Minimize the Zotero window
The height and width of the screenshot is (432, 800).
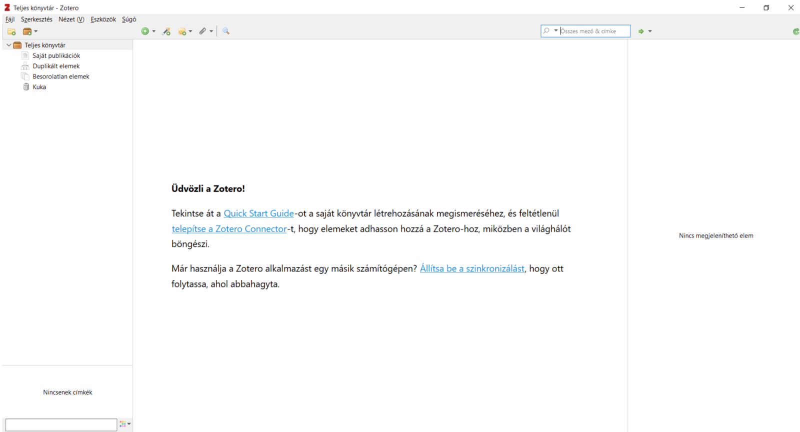coord(742,7)
